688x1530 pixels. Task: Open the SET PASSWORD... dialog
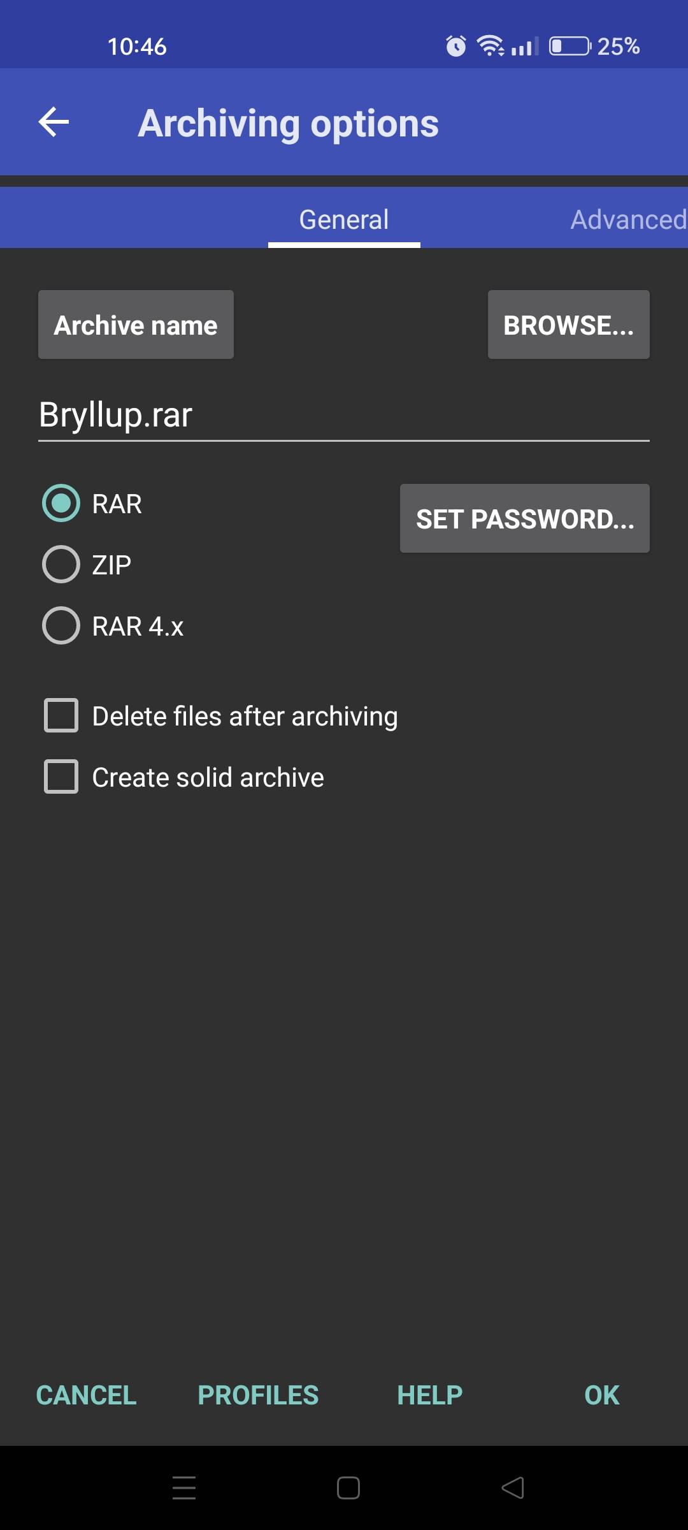tap(525, 518)
